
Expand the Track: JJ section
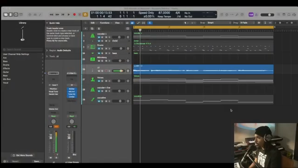tap(47, 56)
